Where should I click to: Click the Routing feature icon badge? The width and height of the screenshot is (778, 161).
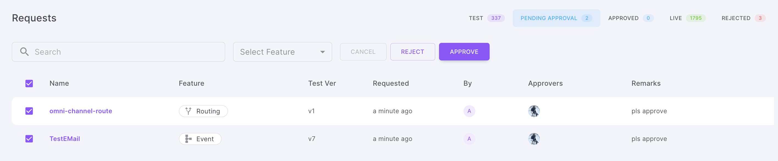pos(203,111)
